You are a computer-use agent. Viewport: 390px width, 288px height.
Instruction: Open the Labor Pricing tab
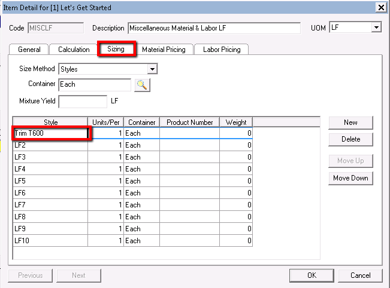(222, 50)
